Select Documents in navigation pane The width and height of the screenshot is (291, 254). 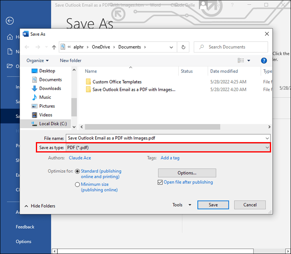tap(47, 80)
